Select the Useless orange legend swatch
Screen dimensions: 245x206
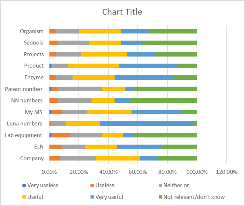pyautogui.click(x=92, y=185)
